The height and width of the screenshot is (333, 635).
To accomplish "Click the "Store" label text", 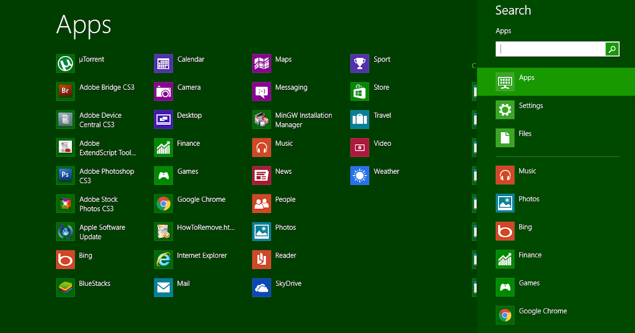I will point(381,87).
